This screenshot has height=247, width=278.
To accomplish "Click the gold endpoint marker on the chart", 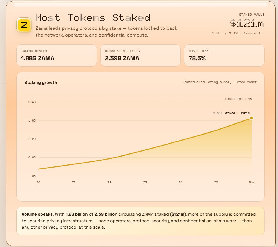I will (x=252, y=118).
